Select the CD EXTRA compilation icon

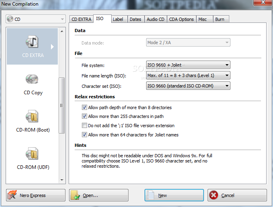pos(32,42)
